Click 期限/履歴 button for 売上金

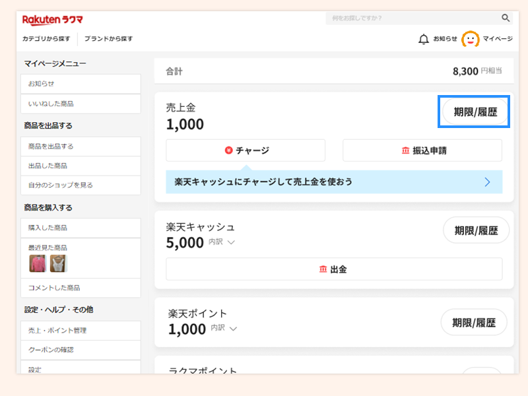coord(475,112)
